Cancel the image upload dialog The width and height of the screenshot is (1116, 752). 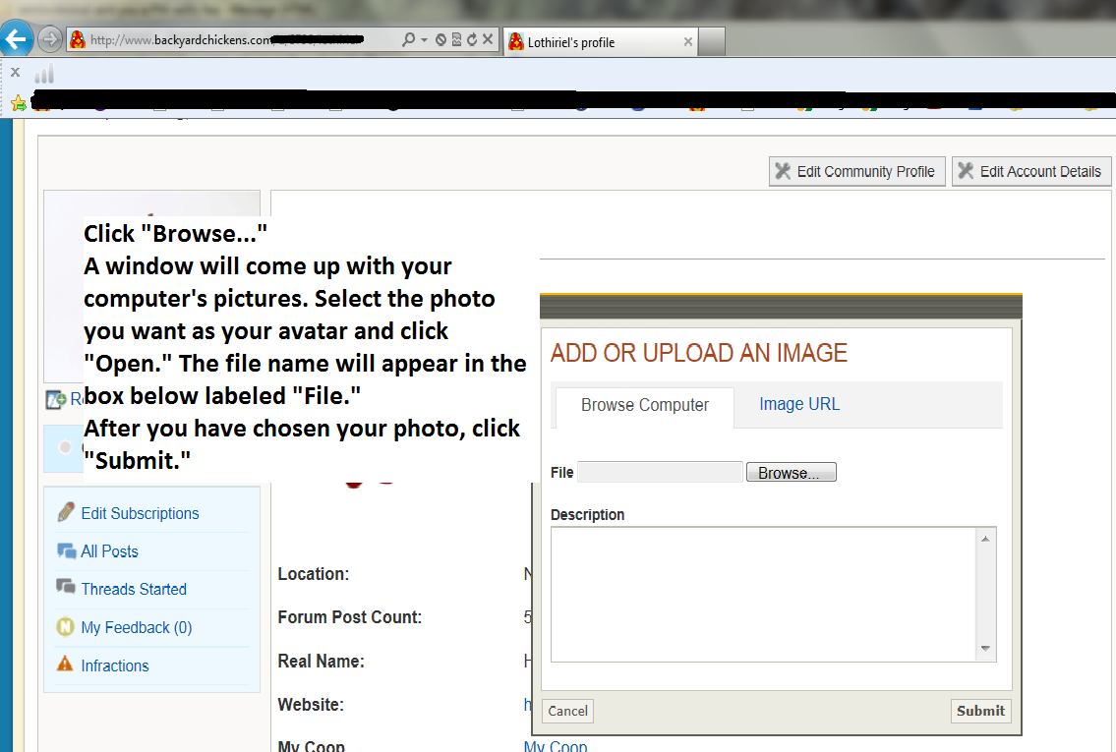click(568, 711)
